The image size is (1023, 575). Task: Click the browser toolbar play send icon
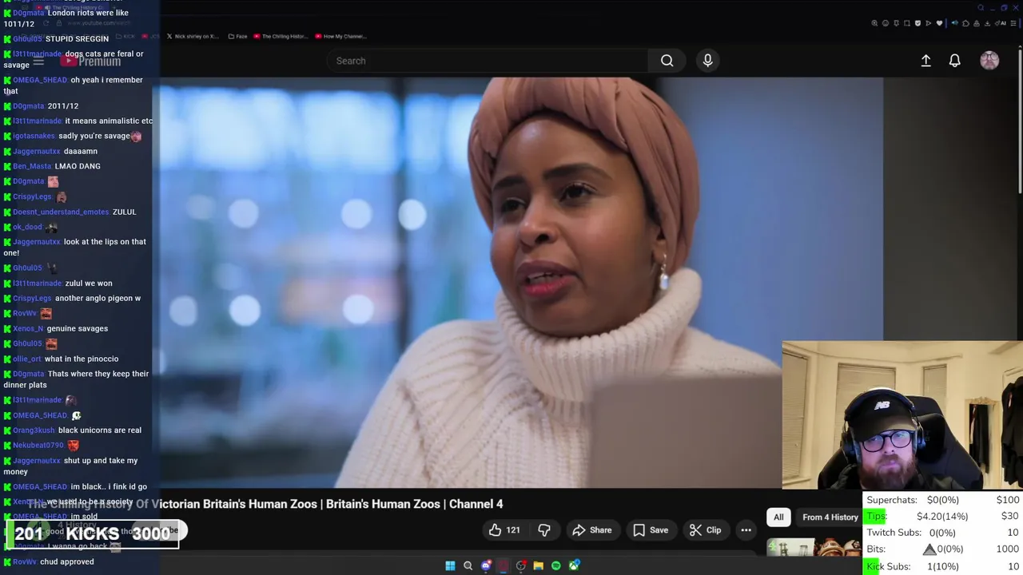[928, 23]
